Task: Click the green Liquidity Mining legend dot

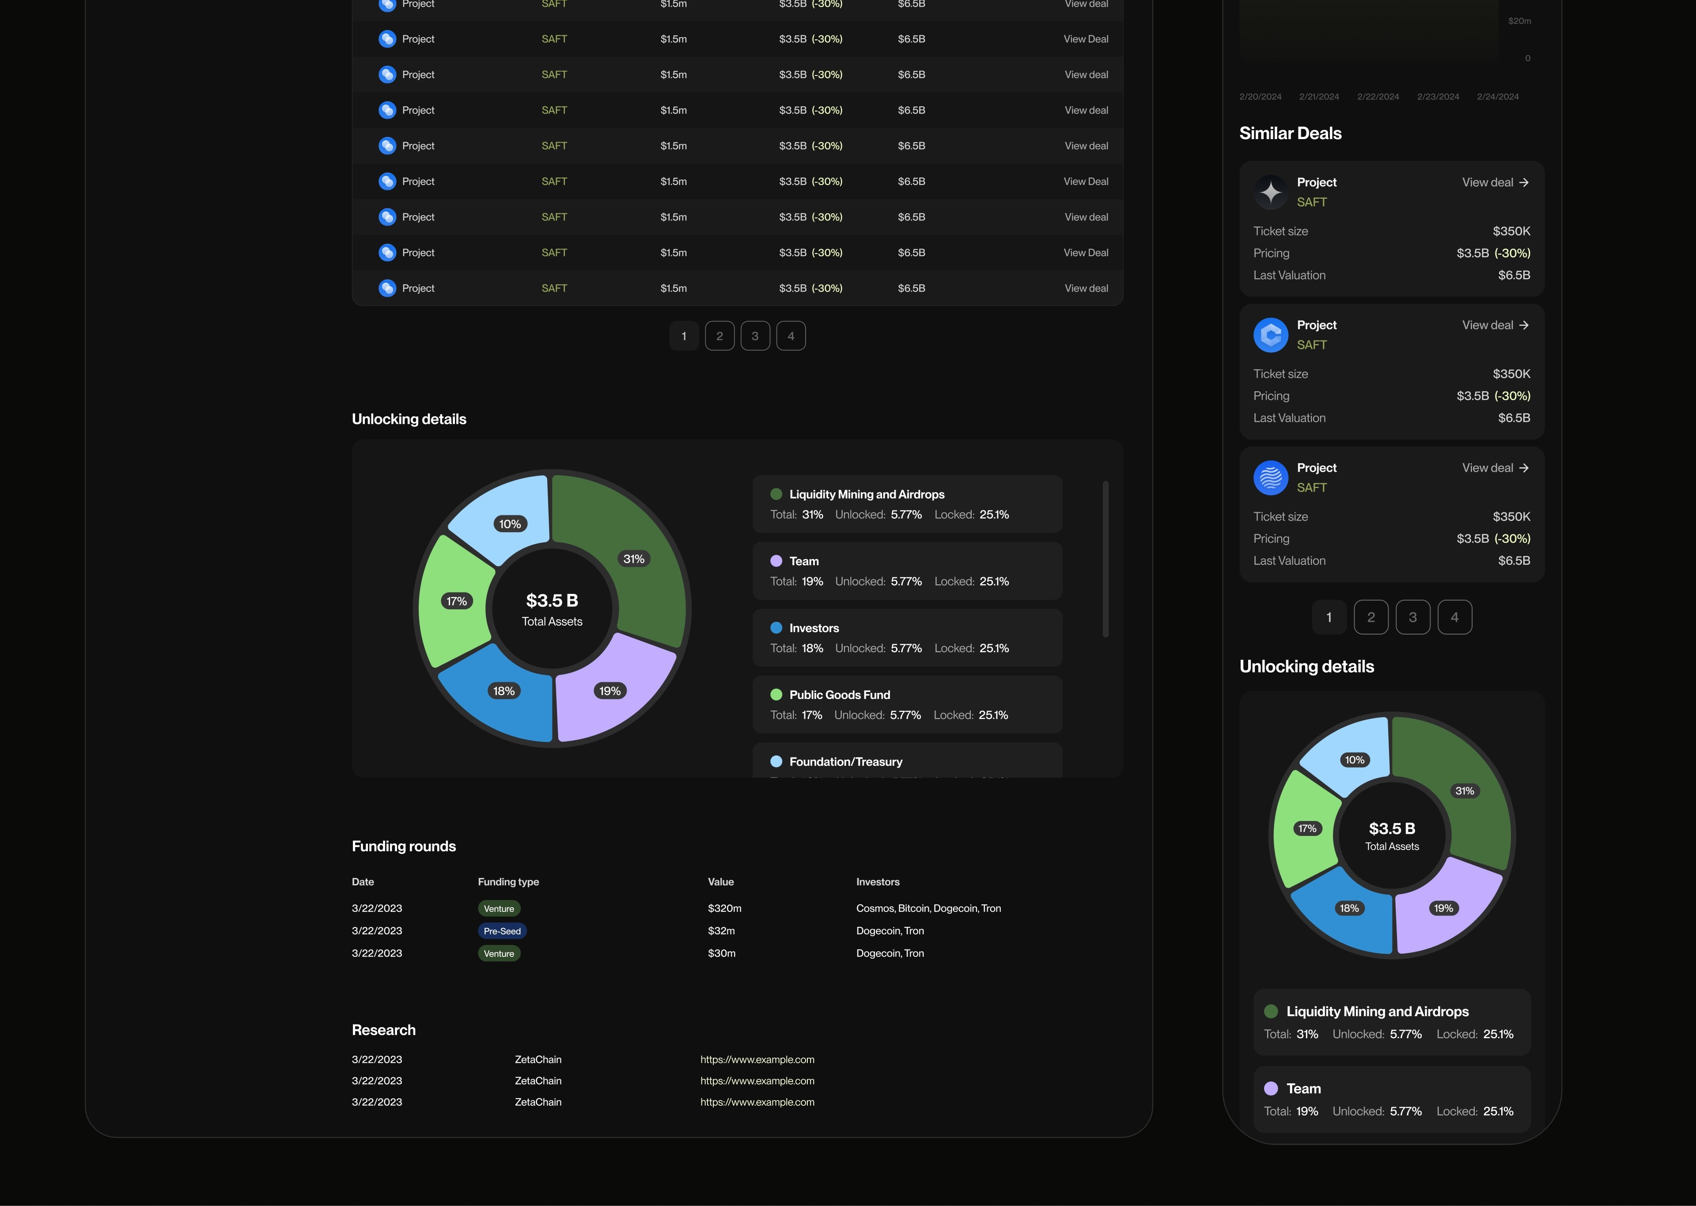Action: click(x=776, y=494)
